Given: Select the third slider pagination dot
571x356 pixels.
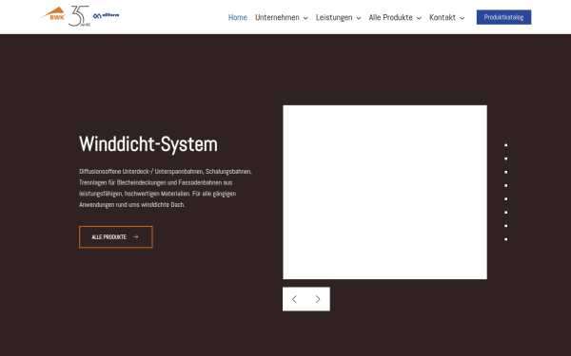Looking at the screenshot, I should (506, 172).
